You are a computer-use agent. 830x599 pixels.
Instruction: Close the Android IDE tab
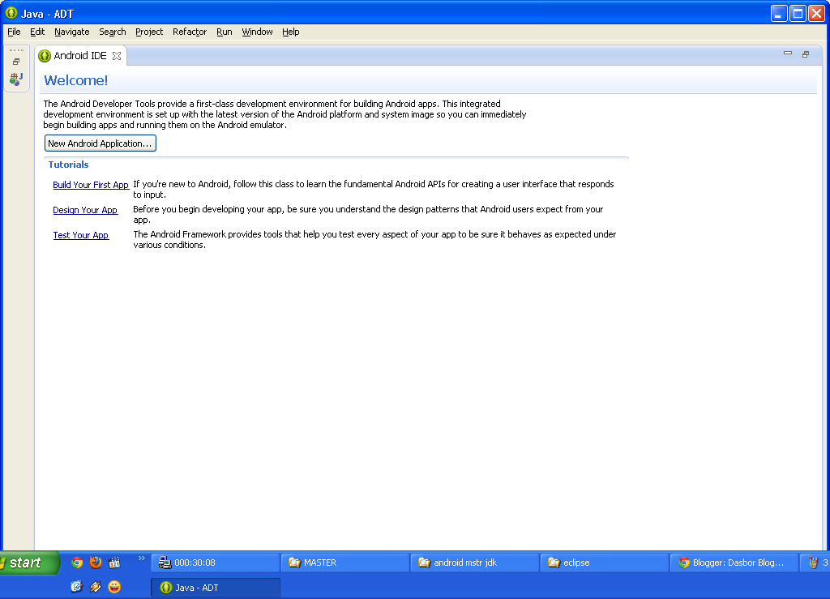[117, 56]
